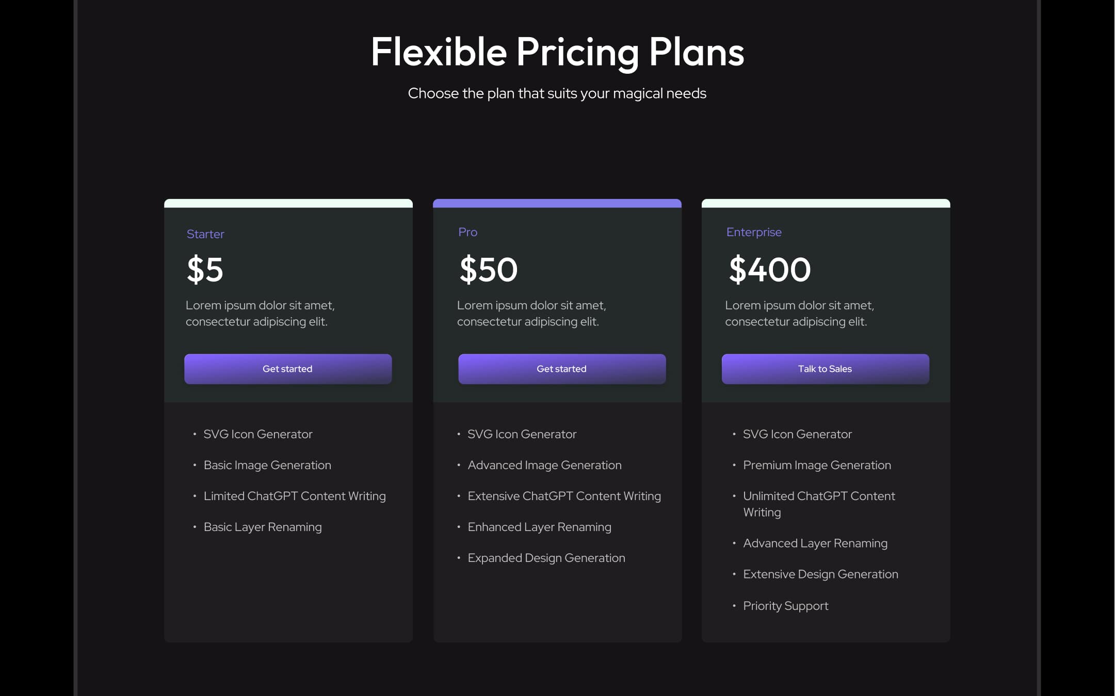Select Priority Support in Enterprise plan
The height and width of the screenshot is (696, 1115).
(786, 606)
